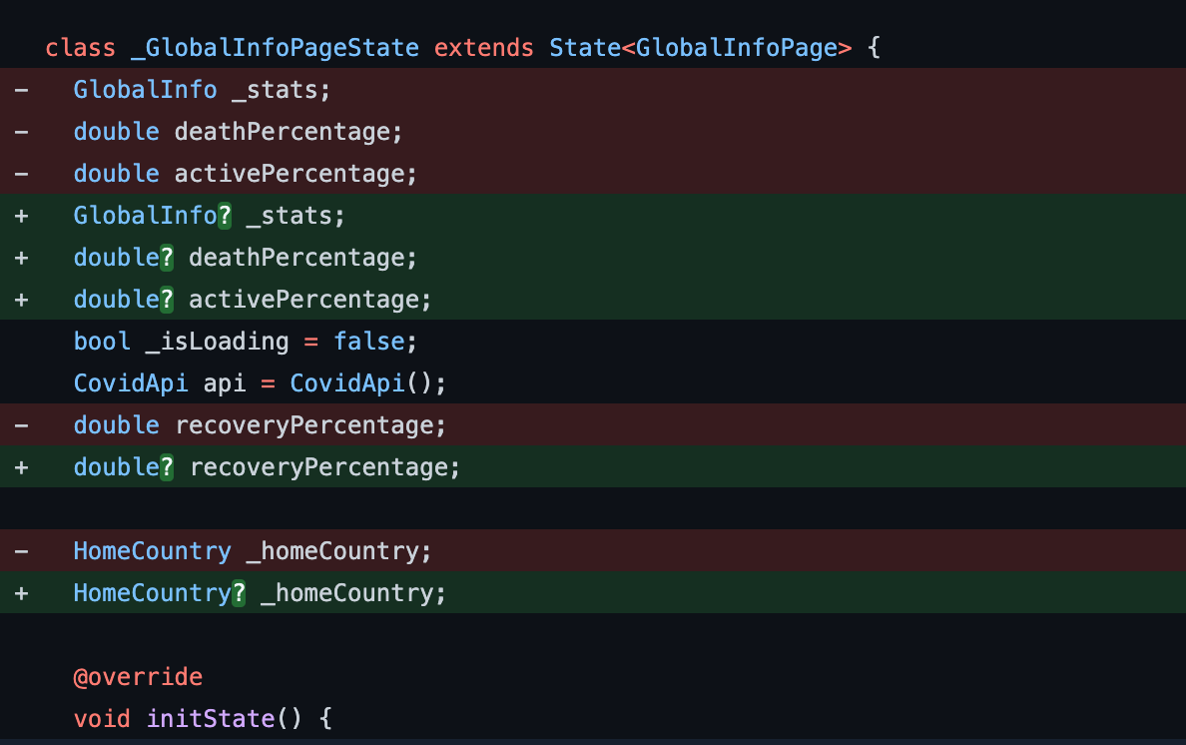Click highlighted question mark after HomeCountry

pos(239,593)
